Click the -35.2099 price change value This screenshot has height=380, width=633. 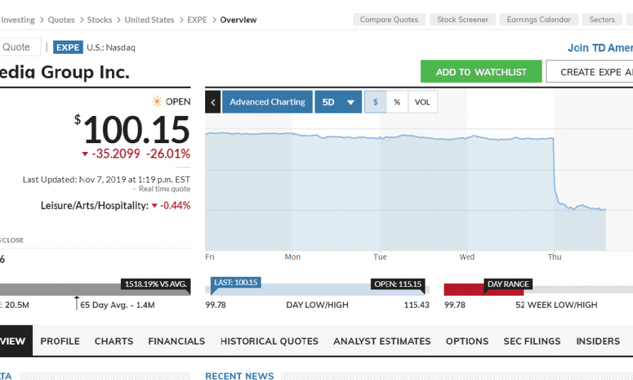click(x=116, y=154)
